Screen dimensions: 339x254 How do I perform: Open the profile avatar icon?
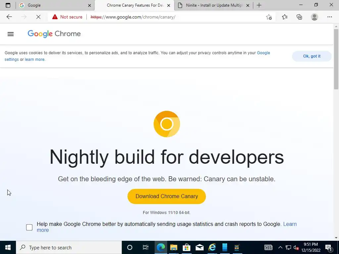pos(315,17)
